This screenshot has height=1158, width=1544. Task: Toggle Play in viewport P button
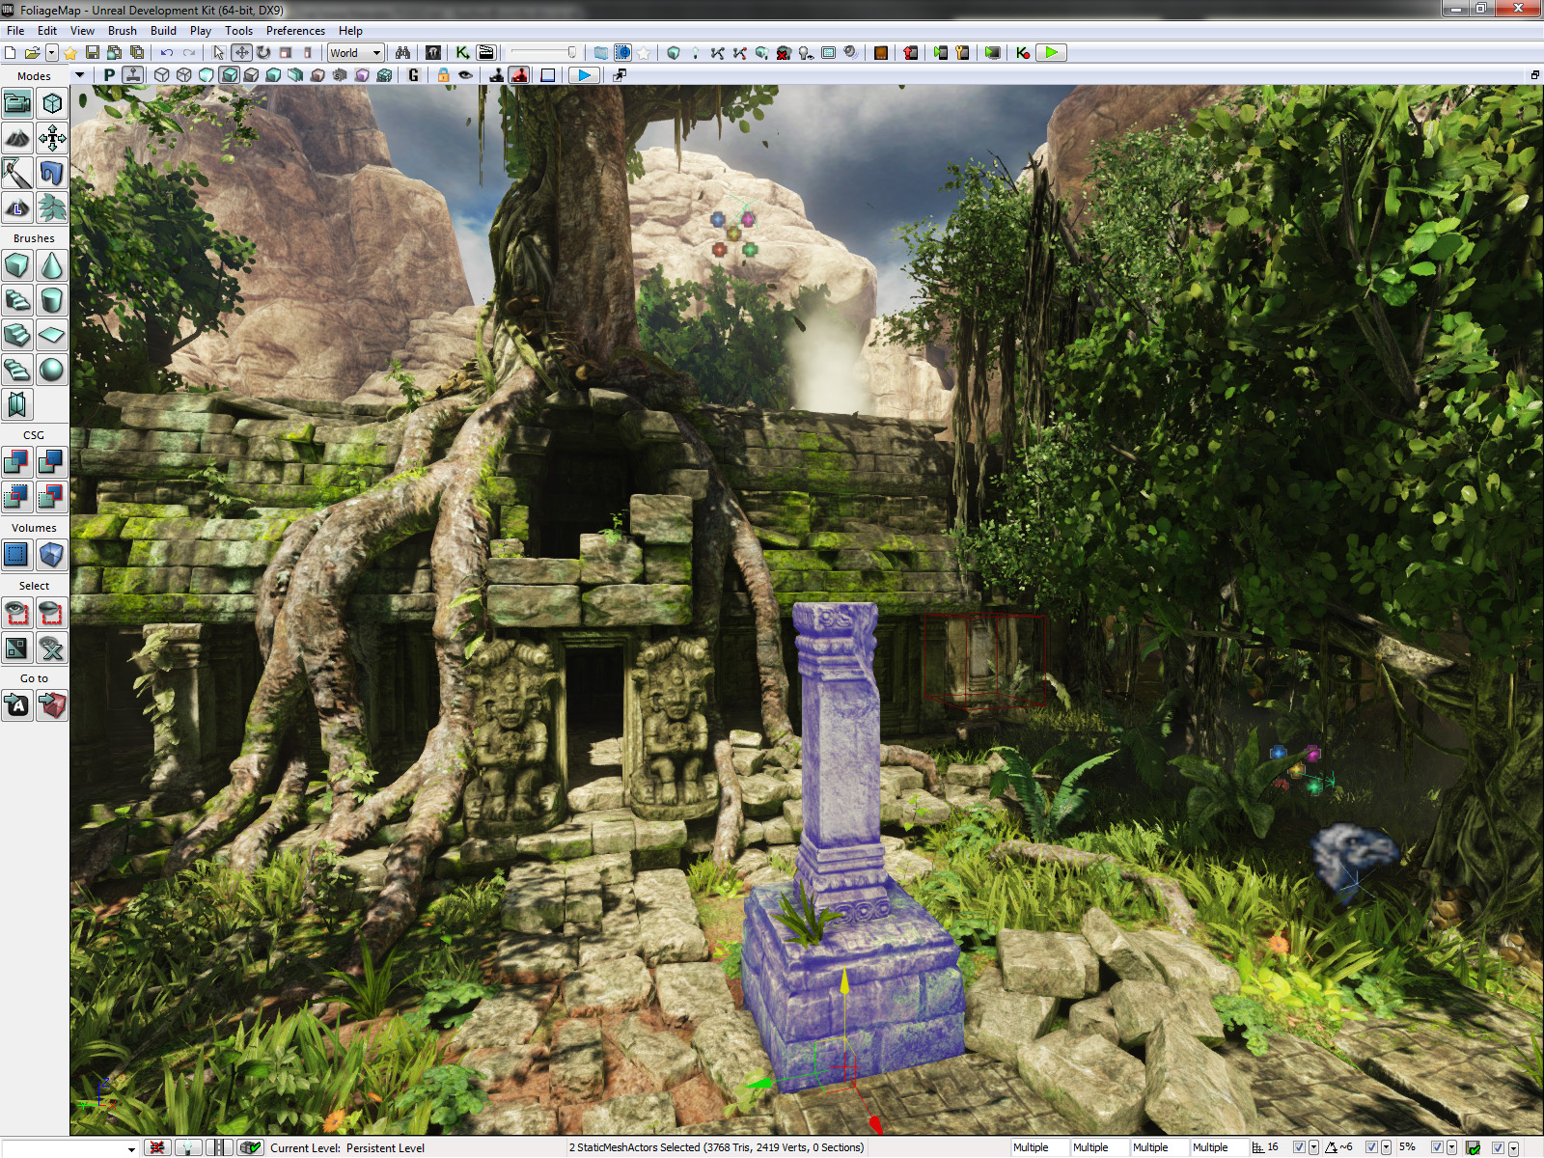(x=109, y=75)
